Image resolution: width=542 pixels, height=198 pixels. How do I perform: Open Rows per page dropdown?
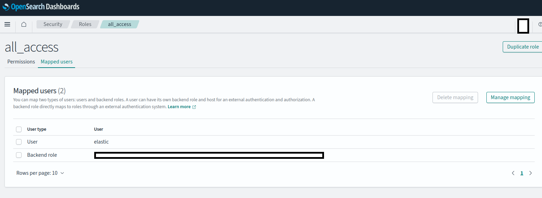(x=40, y=173)
